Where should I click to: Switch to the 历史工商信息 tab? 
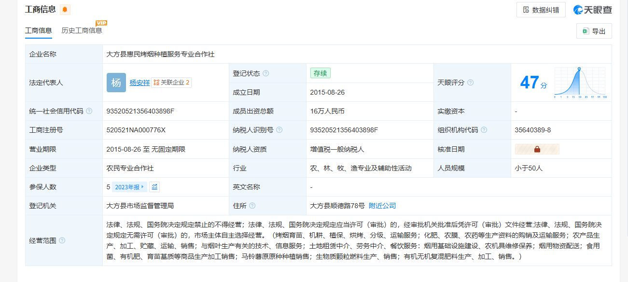(82, 30)
